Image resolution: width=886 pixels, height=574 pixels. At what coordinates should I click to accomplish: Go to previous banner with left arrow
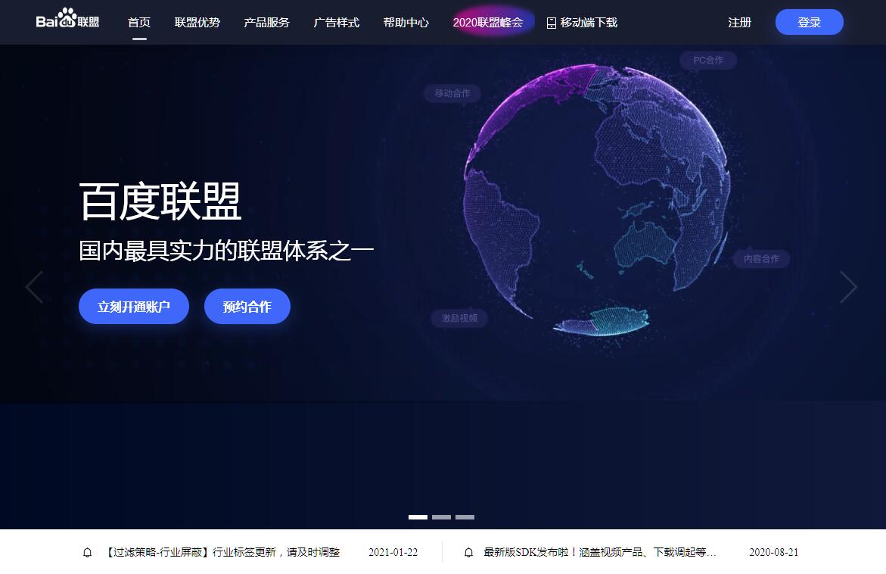pos(34,287)
